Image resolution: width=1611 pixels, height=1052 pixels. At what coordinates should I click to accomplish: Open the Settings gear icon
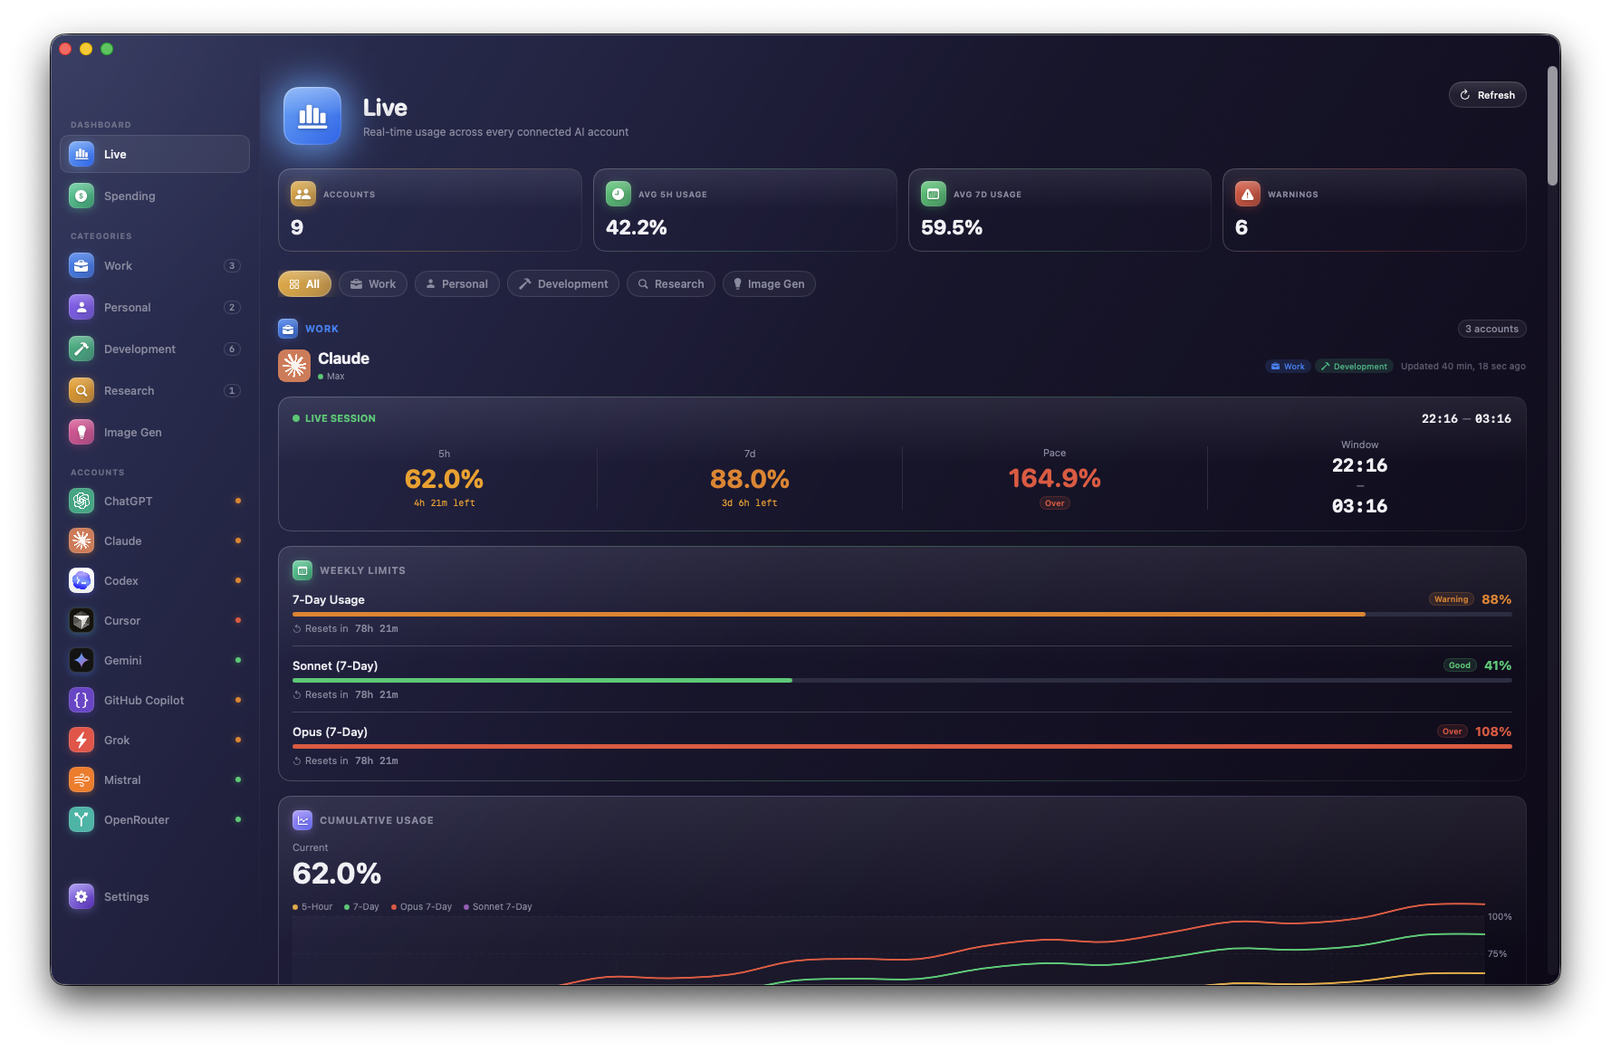(x=82, y=896)
